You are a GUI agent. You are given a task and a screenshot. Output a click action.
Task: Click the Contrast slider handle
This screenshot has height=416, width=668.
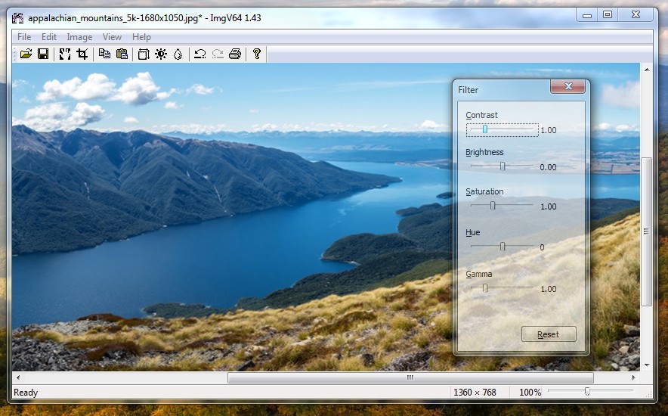coord(485,130)
